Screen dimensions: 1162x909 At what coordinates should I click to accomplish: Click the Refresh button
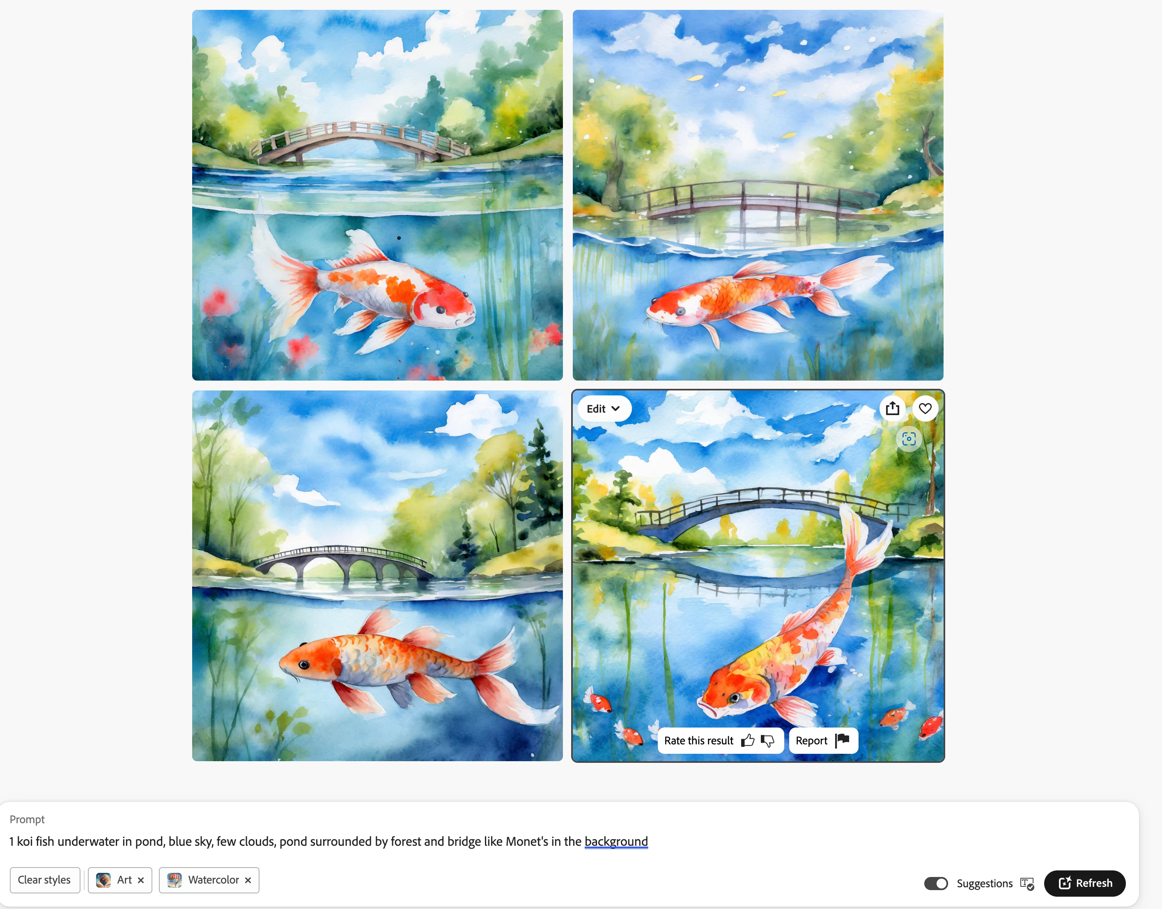pos(1085,884)
